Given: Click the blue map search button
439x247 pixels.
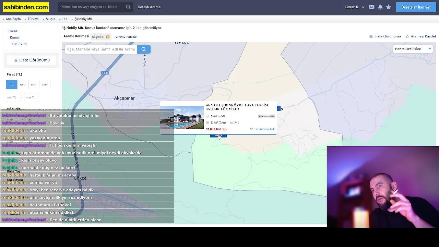Looking at the screenshot, I should [144, 49].
